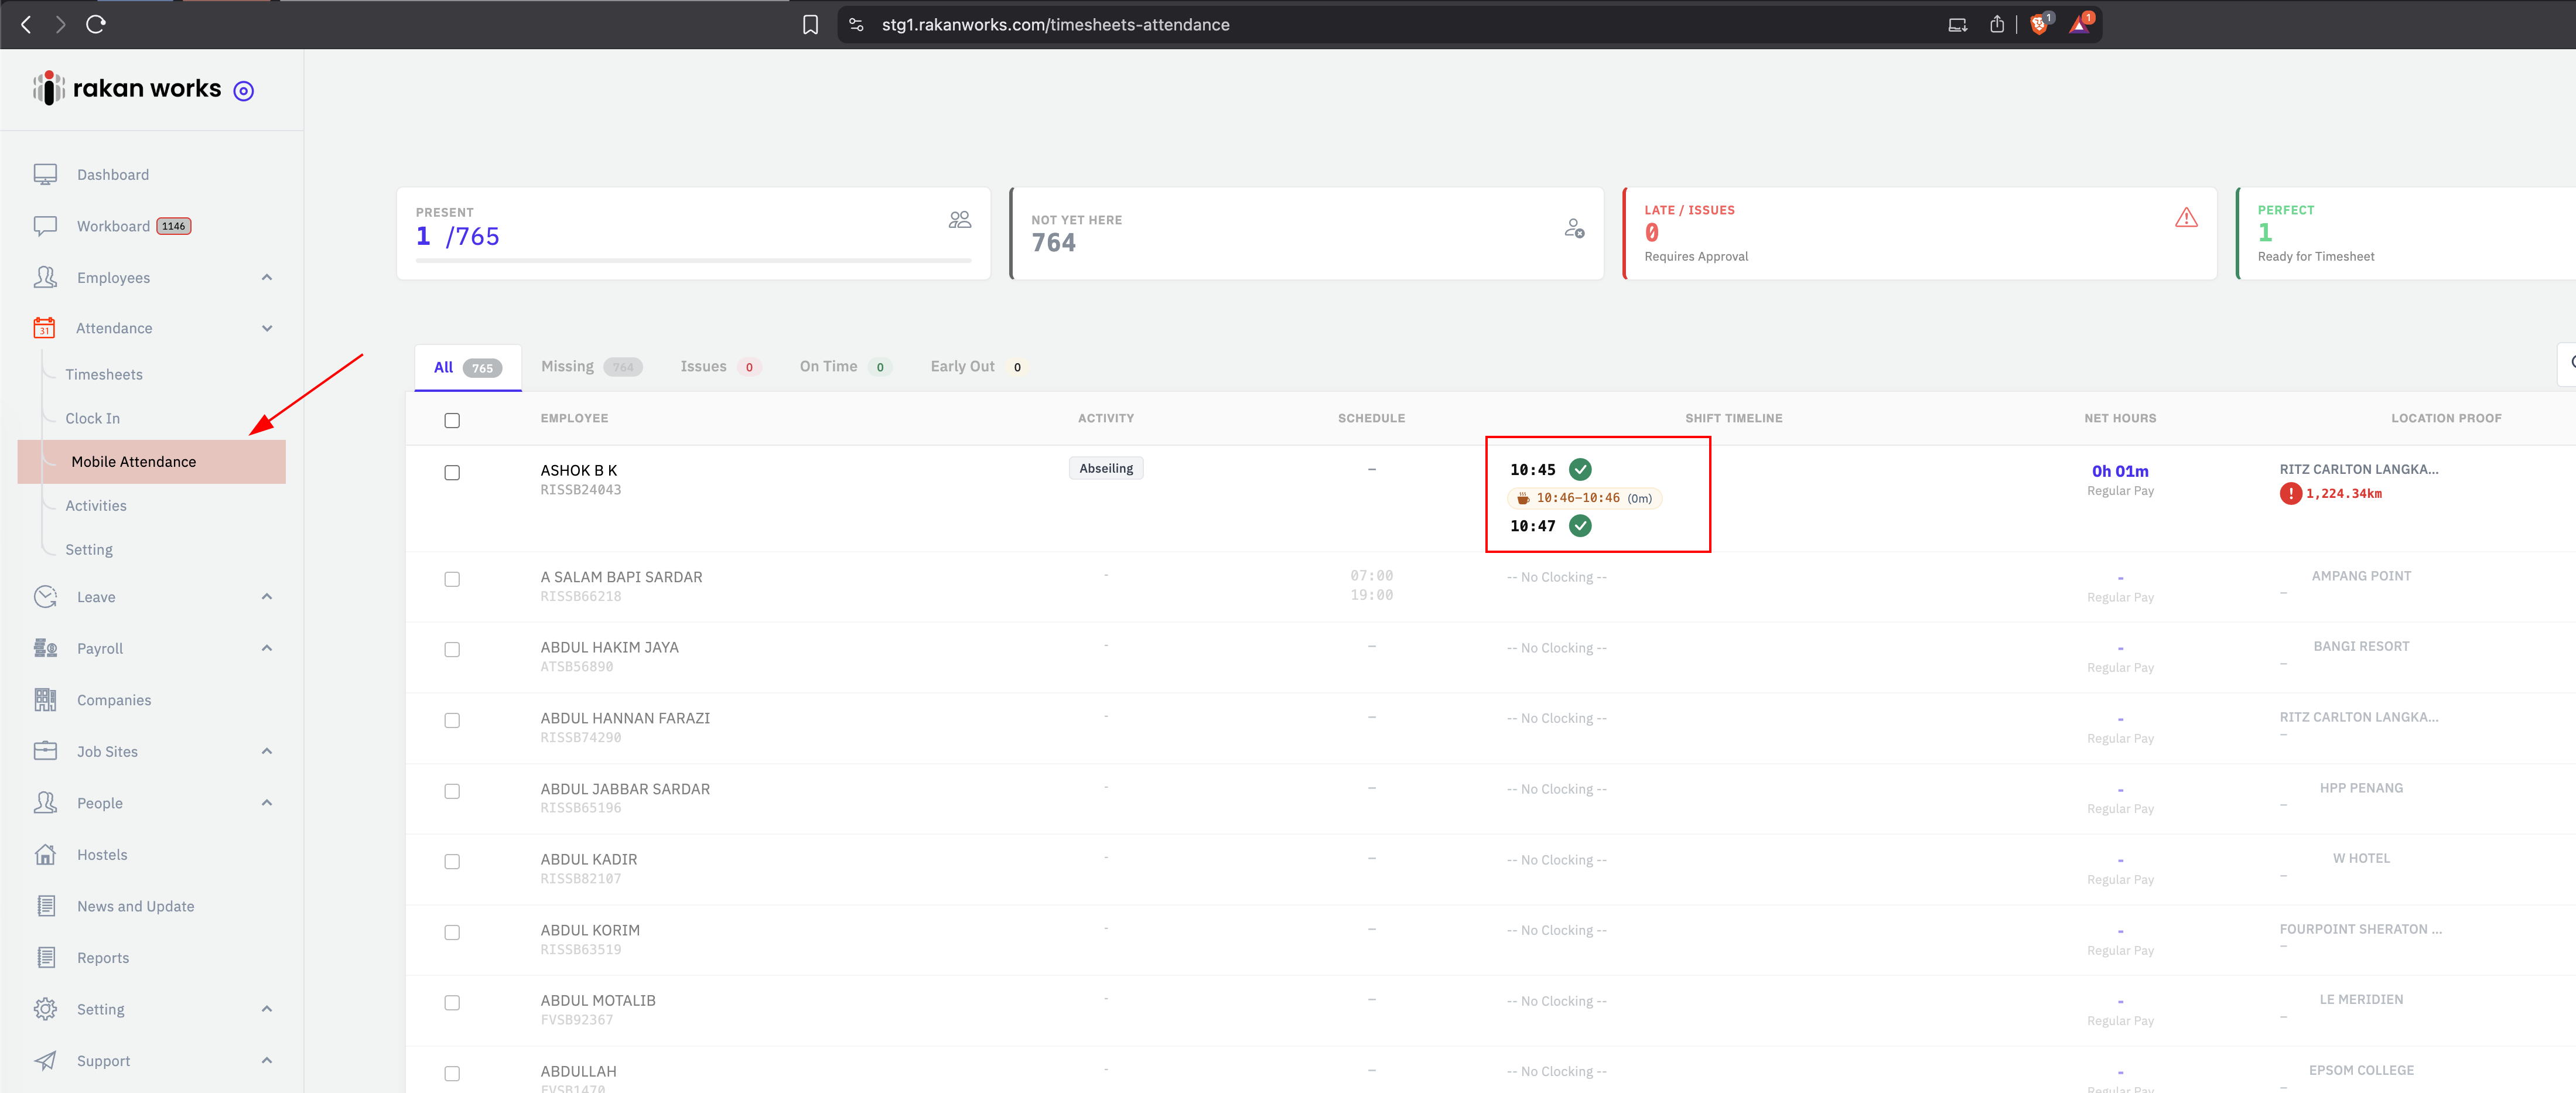Toggle the select-all checkbox in table header
This screenshot has height=1093, width=2576.
coord(452,420)
